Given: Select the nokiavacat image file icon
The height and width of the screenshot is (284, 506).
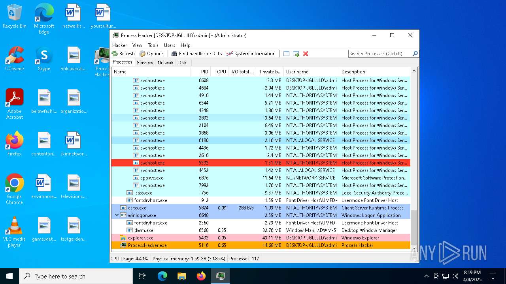Looking at the screenshot, I should pyautogui.click(x=74, y=59).
